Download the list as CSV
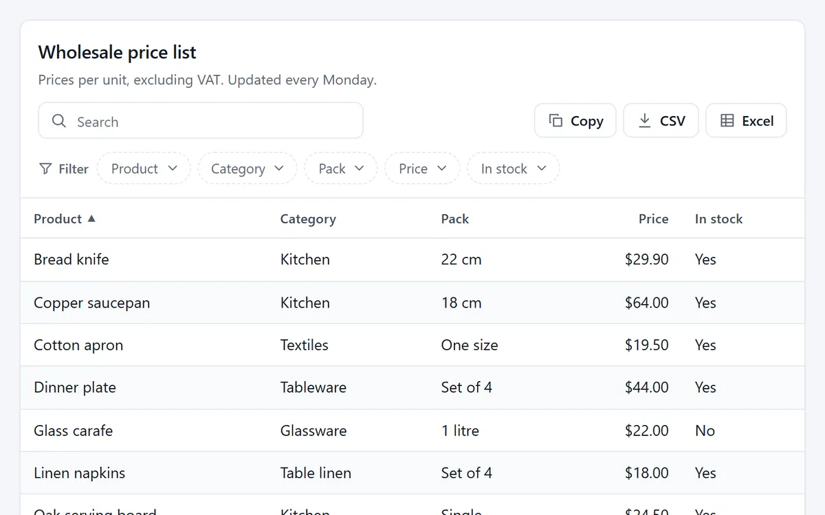Screen dimensions: 825x515 661,121
